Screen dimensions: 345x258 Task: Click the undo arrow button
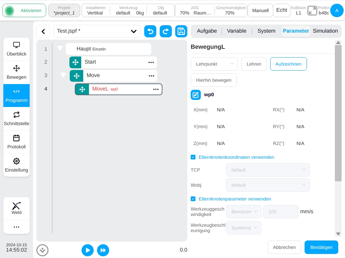click(x=150, y=31)
